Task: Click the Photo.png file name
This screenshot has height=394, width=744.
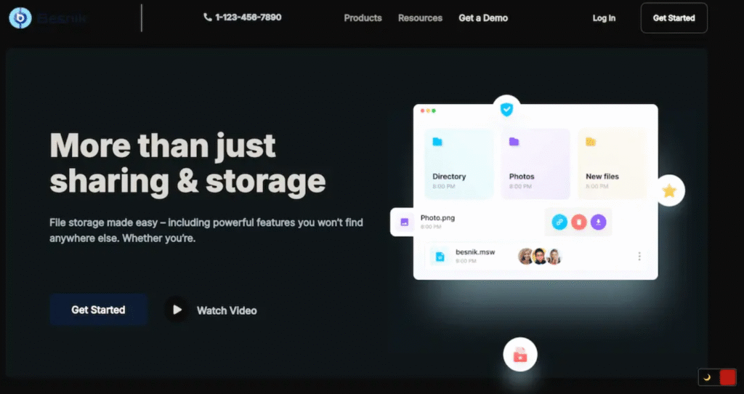Action: (x=437, y=218)
